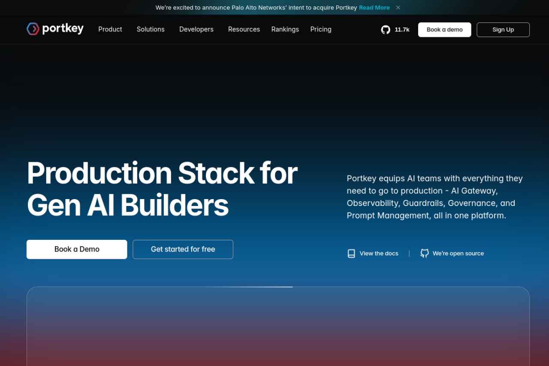Click the 11.7k GitHub stars count
Screen dimensions: 549x366
[x=402, y=30]
